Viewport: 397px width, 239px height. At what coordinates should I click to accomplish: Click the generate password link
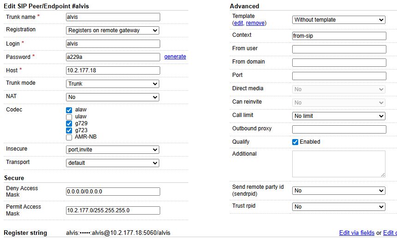click(175, 57)
